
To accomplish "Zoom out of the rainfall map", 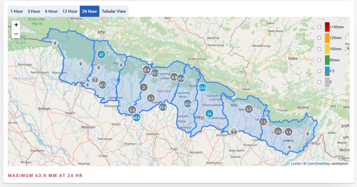I will (x=16, y=34).
